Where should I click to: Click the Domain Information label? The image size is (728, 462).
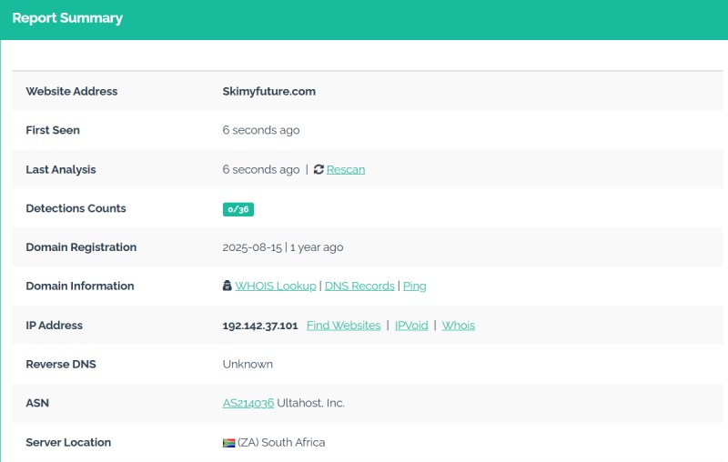pos(80,286)
